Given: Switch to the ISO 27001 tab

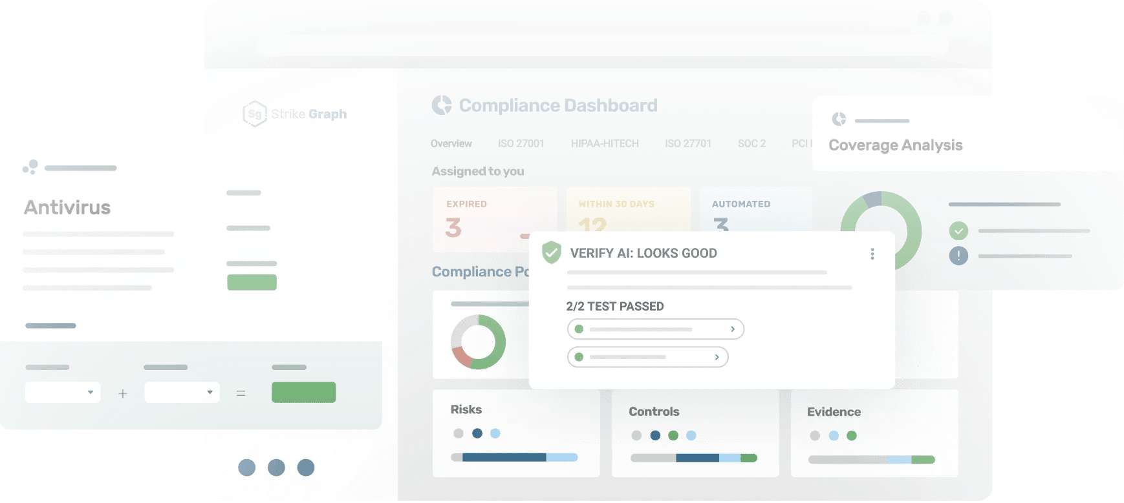Looking at the screenshot, I should click(x=521, y=143).
